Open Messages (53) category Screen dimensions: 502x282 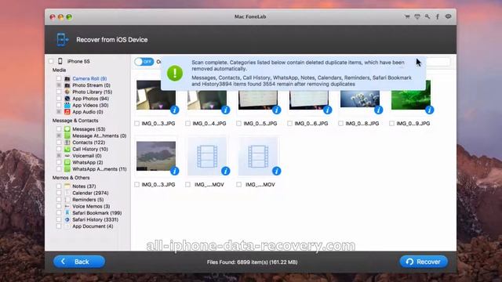click(x=89, y=128)
